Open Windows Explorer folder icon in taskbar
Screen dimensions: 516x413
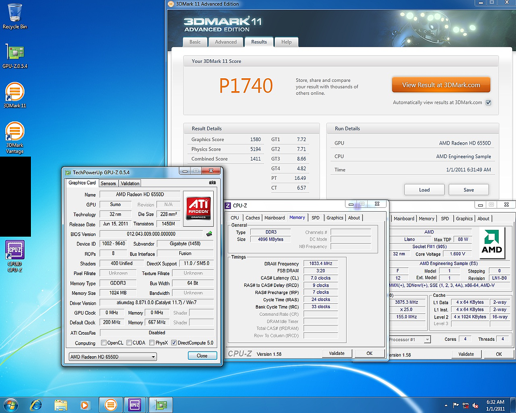coord(61,405)
